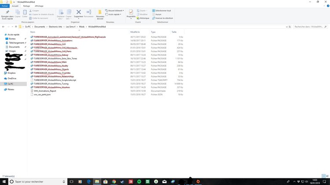The height and width of the screenshot is (185, 330).
Task: Choose Sélectionner tout
Action: (161, 11)
